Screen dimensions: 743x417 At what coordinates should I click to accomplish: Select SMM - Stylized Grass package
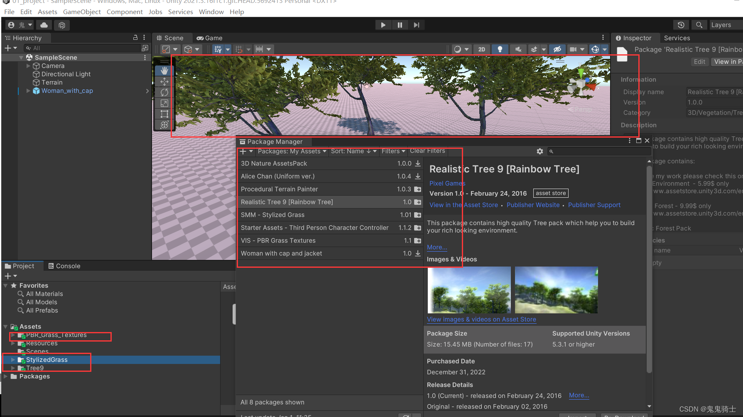tap(330, 215)
